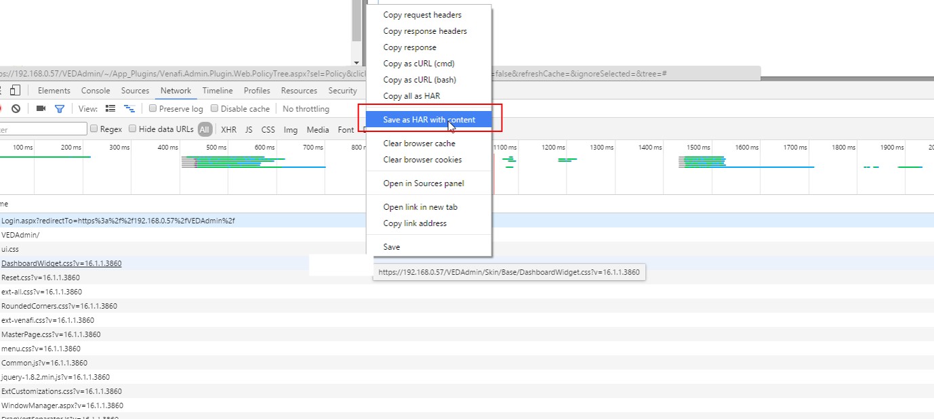Open the Resources tab
Viewport: 934px width, 419px height.
coord(299,91)
